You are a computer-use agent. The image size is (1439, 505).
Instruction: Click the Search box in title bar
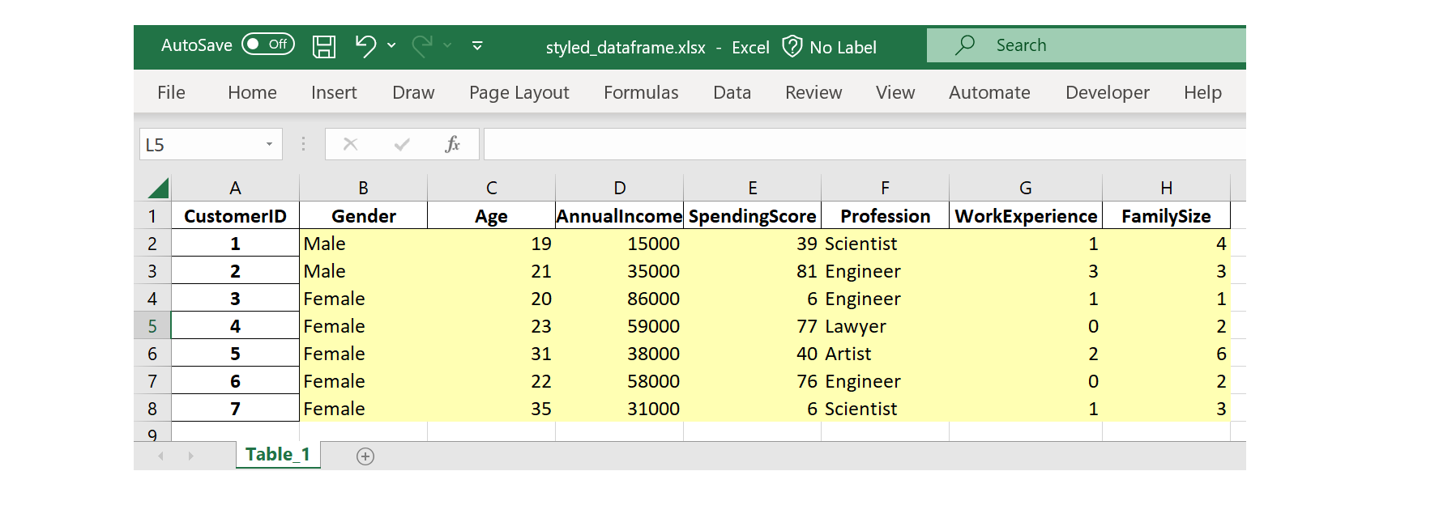pos(1086,45)
